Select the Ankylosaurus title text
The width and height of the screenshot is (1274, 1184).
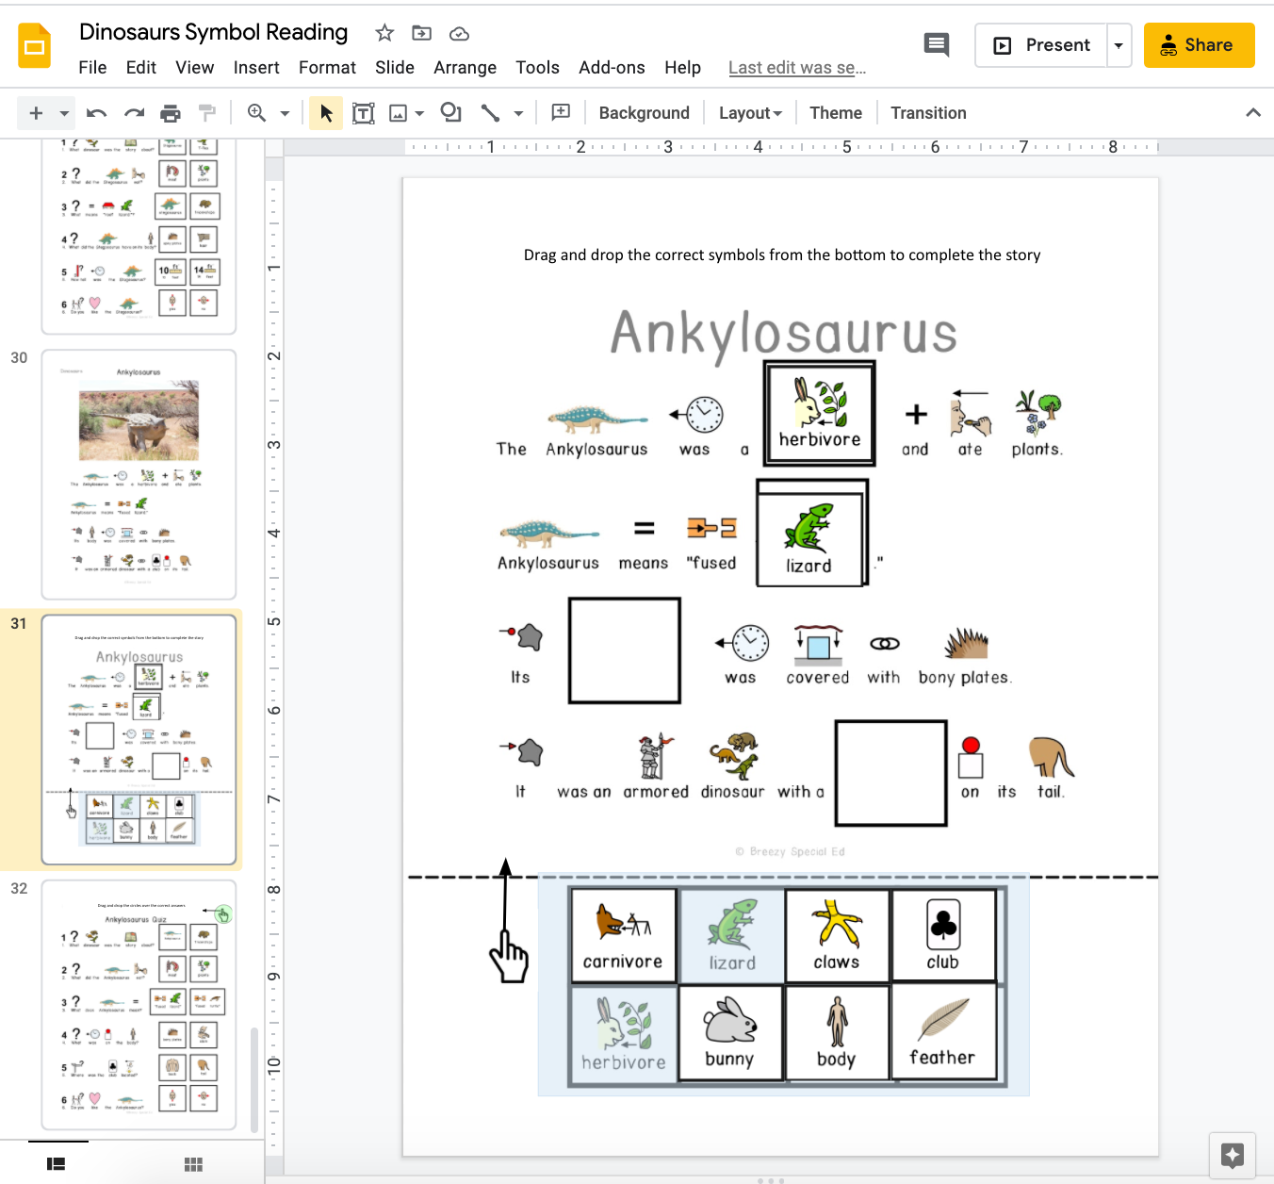pyautogui.click(x=784, y=333)
